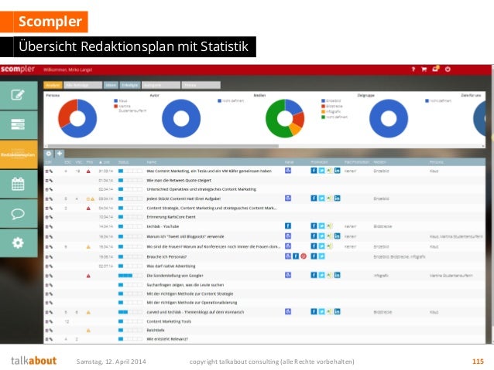
Task: Open 'Erinnerung KarlsCore Event' entry
Action: [x=171, y=217]
